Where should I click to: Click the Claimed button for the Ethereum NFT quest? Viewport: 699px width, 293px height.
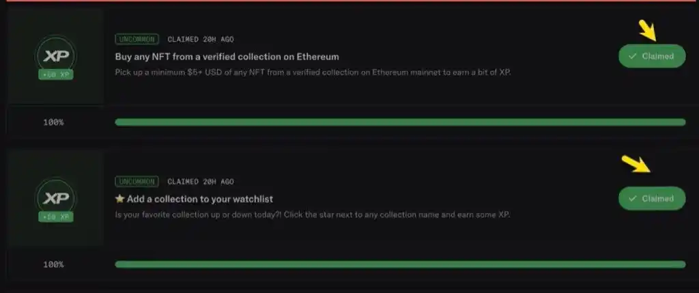point(652,56)
